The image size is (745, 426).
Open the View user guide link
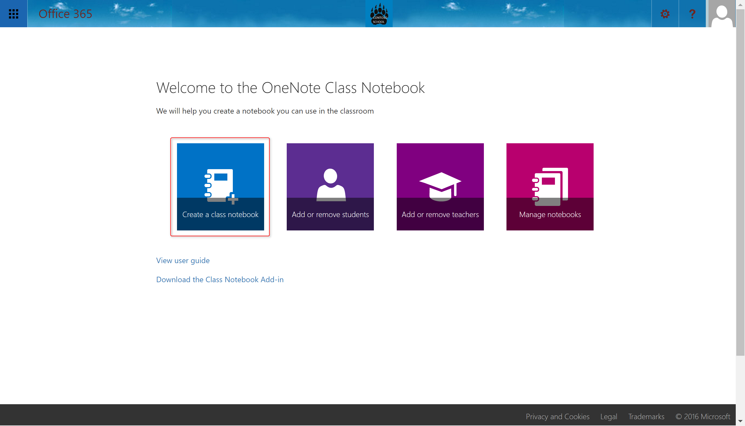pyautogui.click(x=183, y=260)
